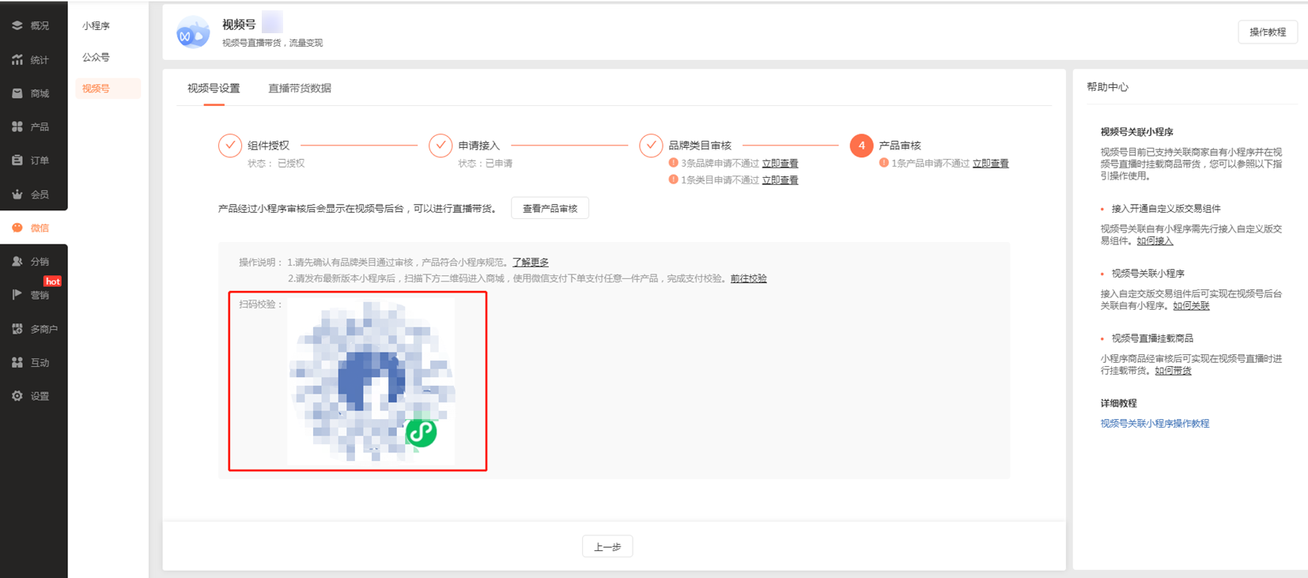The width and height of the screenshot is (1308, 578).
Task: Select the 产品 products grid icon
Action: [x=17, y=127]
